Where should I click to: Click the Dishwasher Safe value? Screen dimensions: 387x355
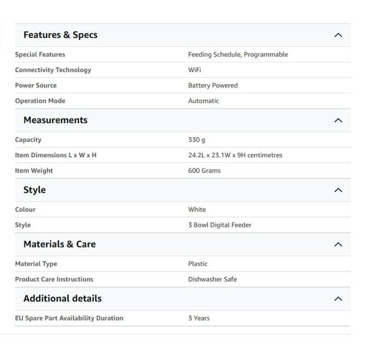[212, 279]
